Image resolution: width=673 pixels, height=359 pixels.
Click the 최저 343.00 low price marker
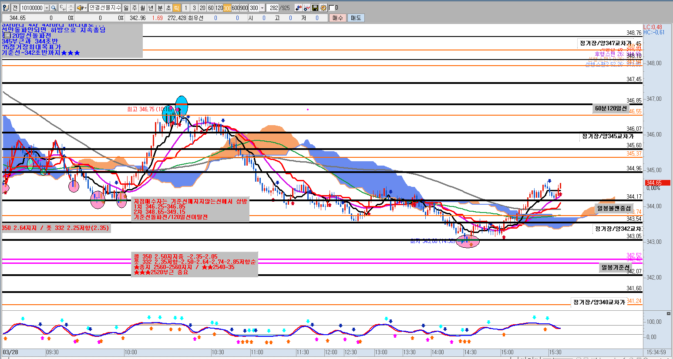433,241
